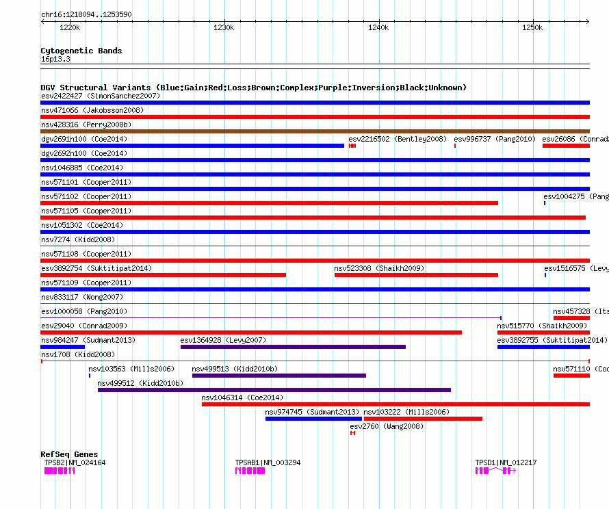Click the nsv7274 (Kidd2008) inversion label
Image resolution: width=609 pixels, height=509 pixels.
(78, 239)
